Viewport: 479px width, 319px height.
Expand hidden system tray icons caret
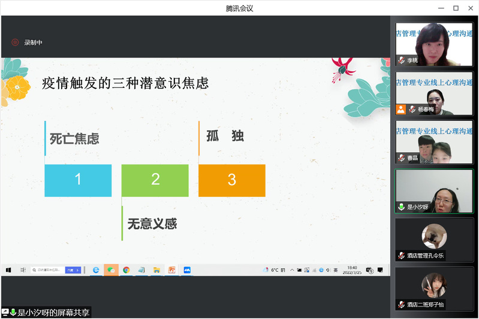click(292, 270)
